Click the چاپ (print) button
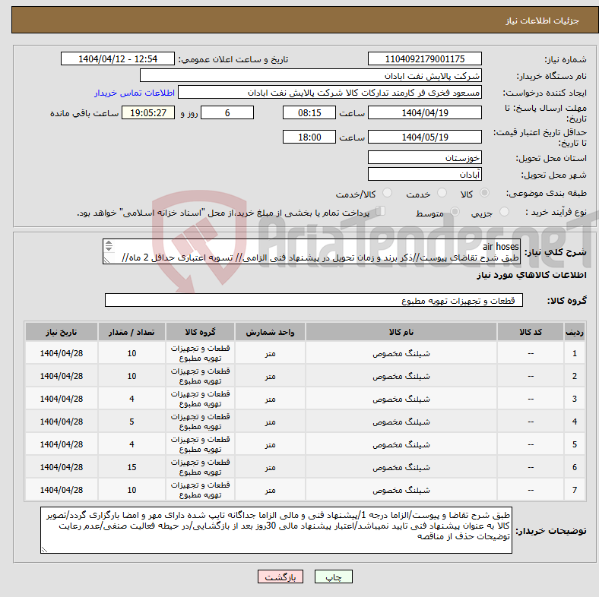The image size is (599, 597). pos(333,576)
